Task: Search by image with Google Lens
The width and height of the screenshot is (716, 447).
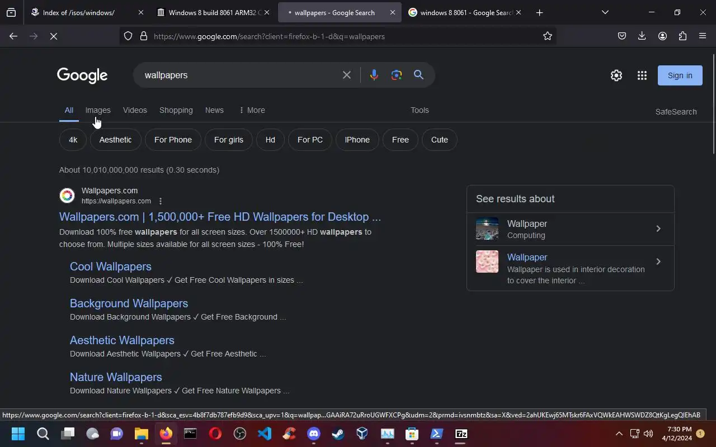Action: click(397, 75)
